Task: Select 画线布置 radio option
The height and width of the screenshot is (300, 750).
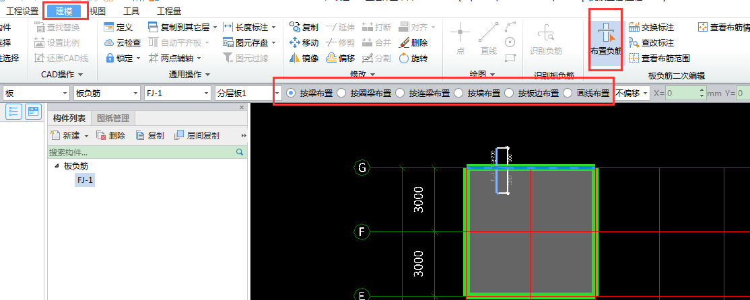Action: [568, 93]
